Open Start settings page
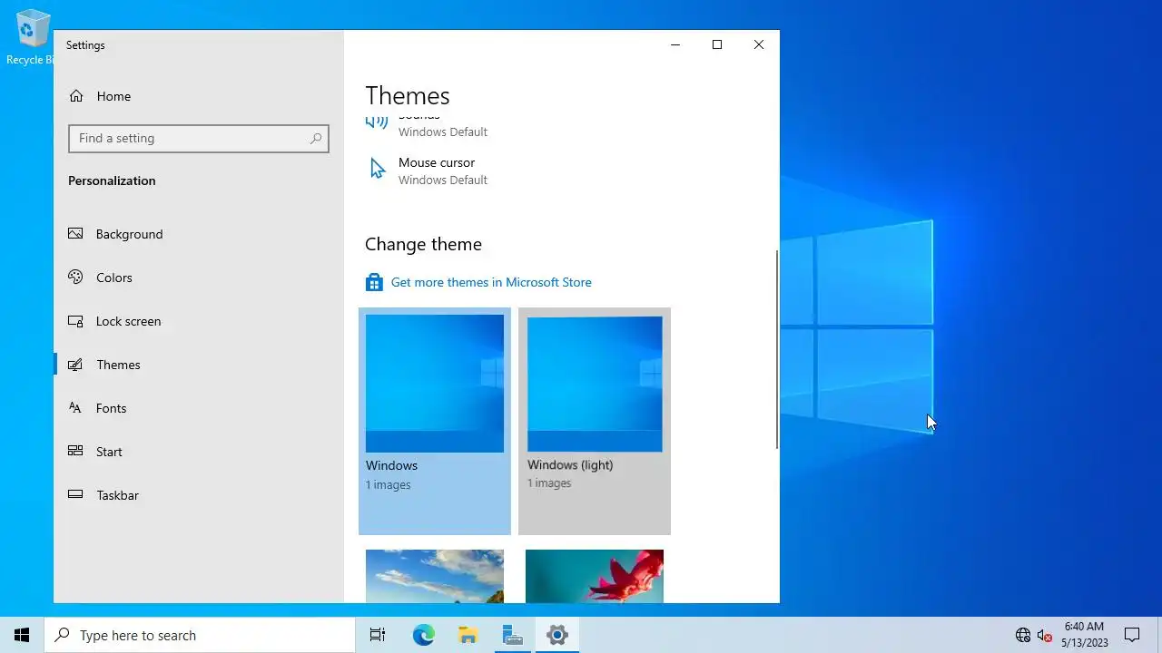The image size is (1162, 653). pos(199,452)
